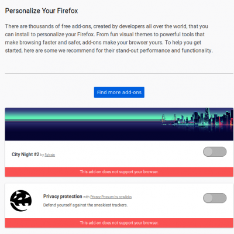This screenshot has width=234, height=234.
Task: Click the Personalize Your Firefox heading
Action: (x=42, y=11)
